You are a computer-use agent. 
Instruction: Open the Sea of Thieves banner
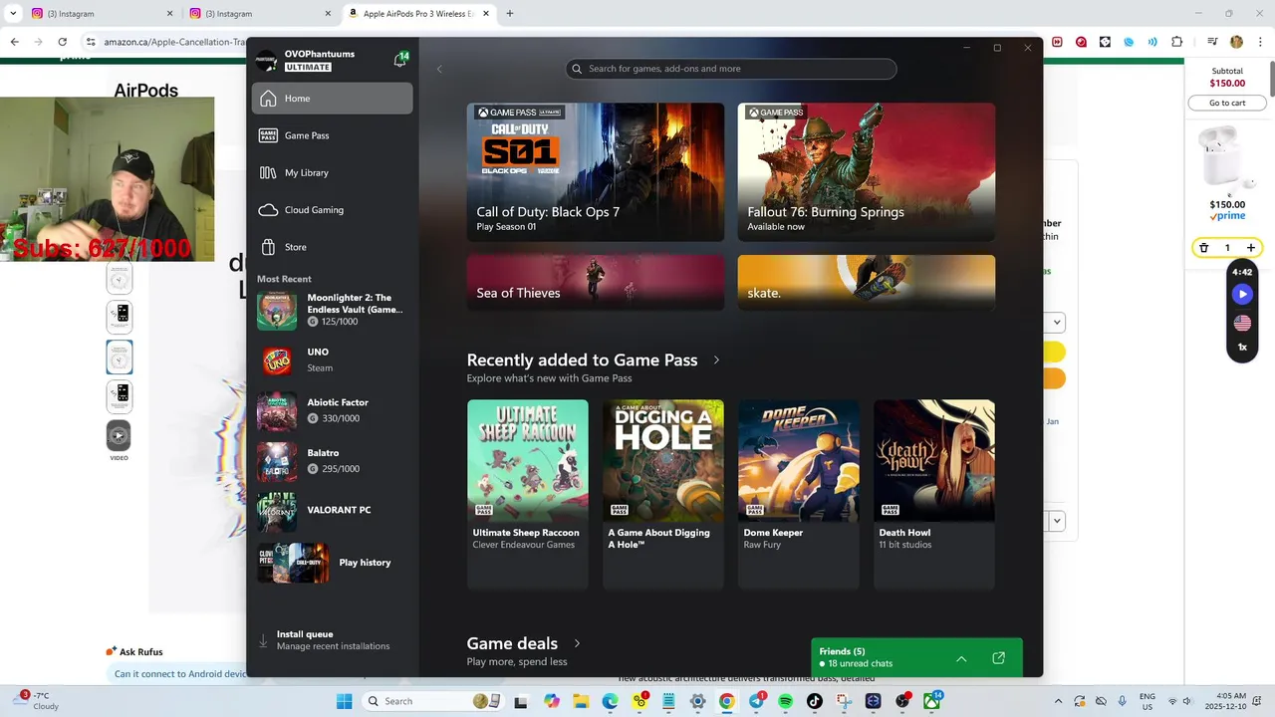(596, 283)
